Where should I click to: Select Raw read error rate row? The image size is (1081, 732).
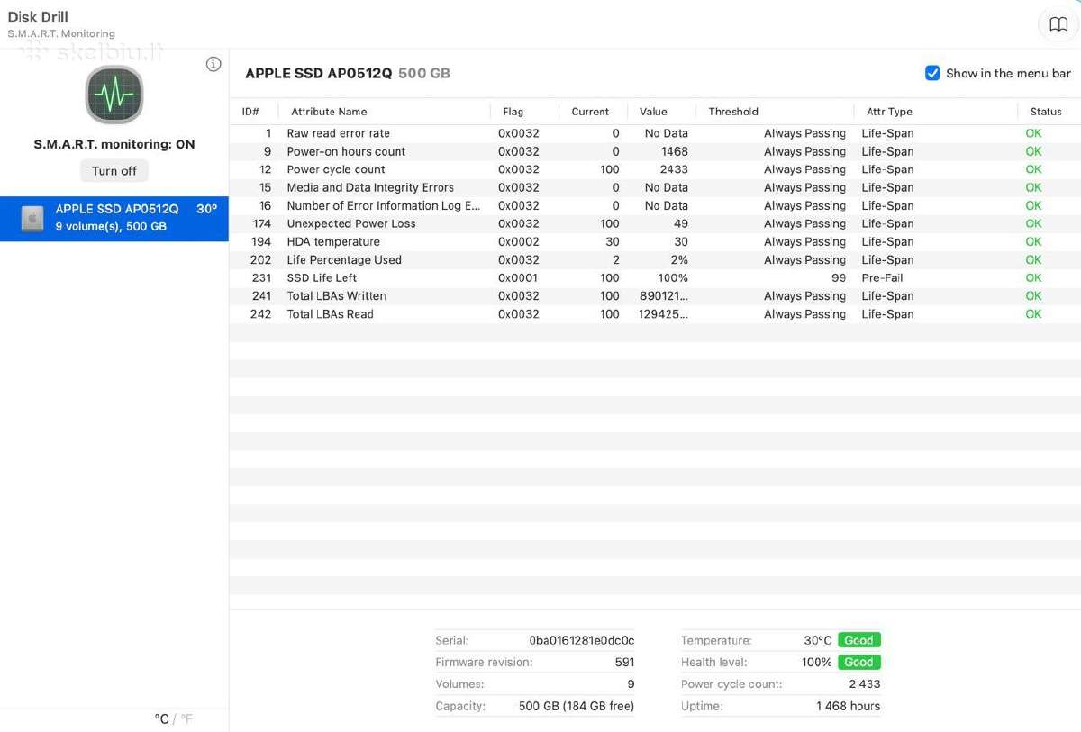click(x=655, y=133)
